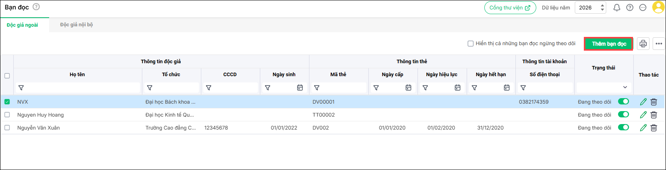
Task: Click the print icon button
Action: coord(643,44)
